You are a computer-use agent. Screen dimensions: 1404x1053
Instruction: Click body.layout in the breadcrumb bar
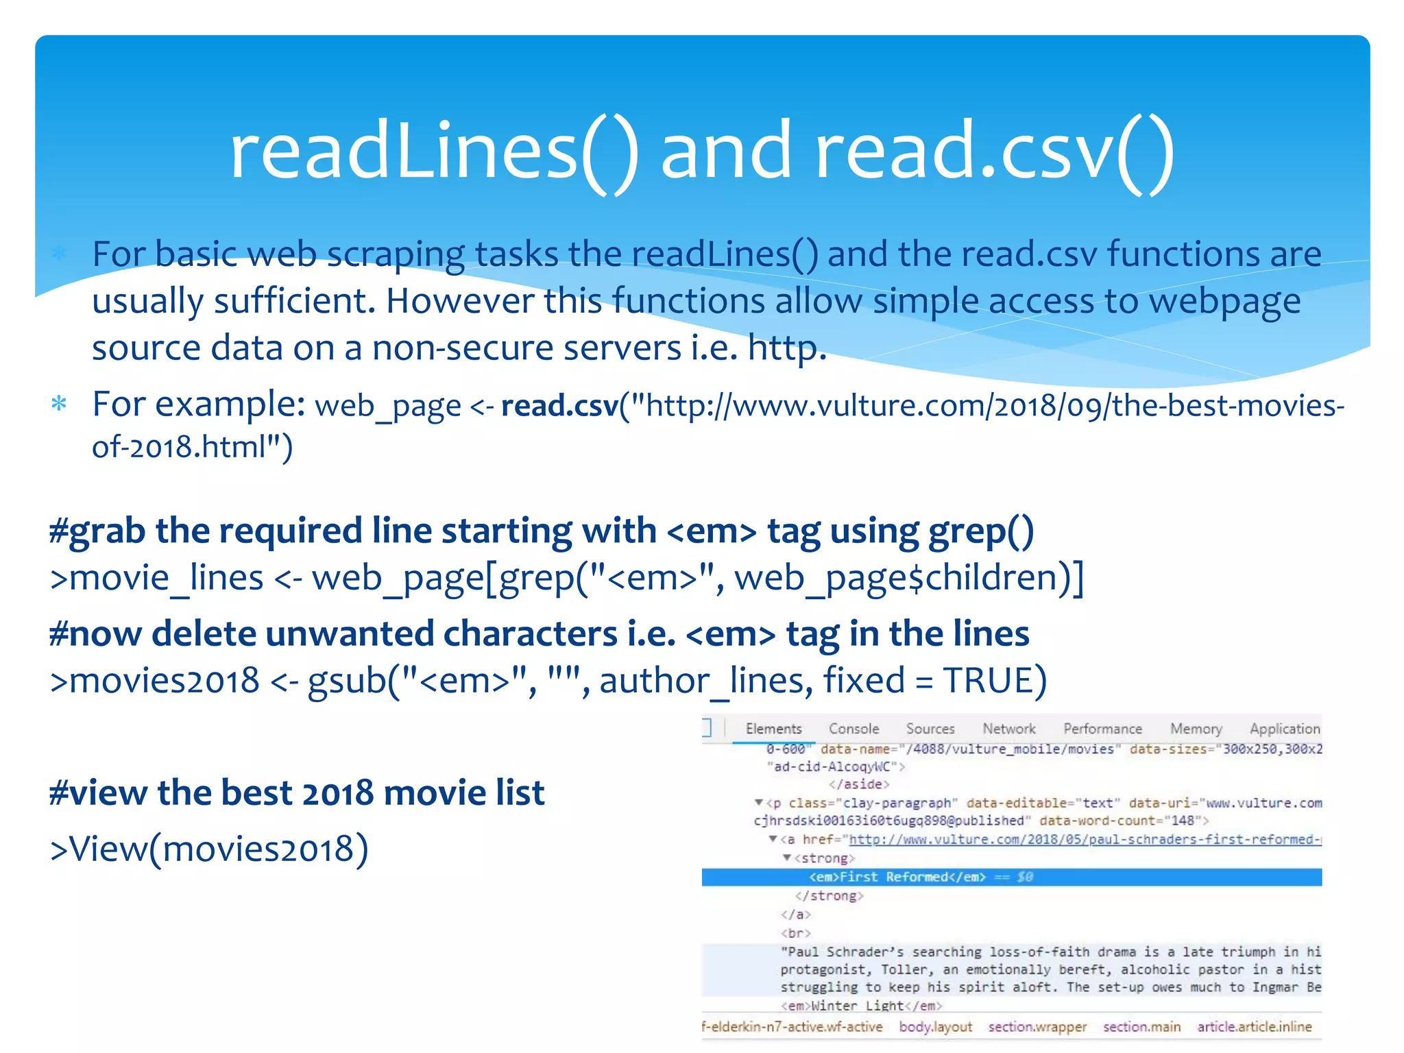coord(936,1026)
